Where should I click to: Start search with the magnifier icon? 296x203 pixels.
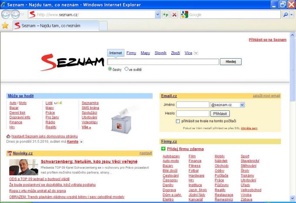(x=286, y=14)
